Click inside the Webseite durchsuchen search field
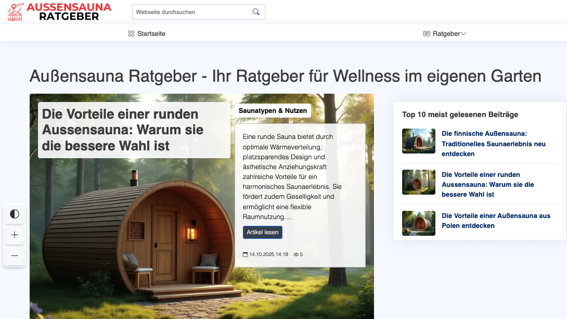Screen dimensions: 567x319 (192, 11)
